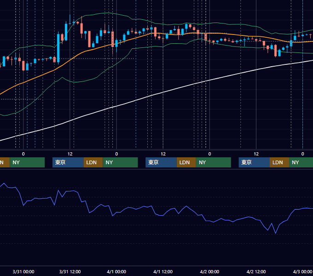Click the 4/1 12:00 date label
313x276 pixels.
pyautogui.click(x=163, y=271)
